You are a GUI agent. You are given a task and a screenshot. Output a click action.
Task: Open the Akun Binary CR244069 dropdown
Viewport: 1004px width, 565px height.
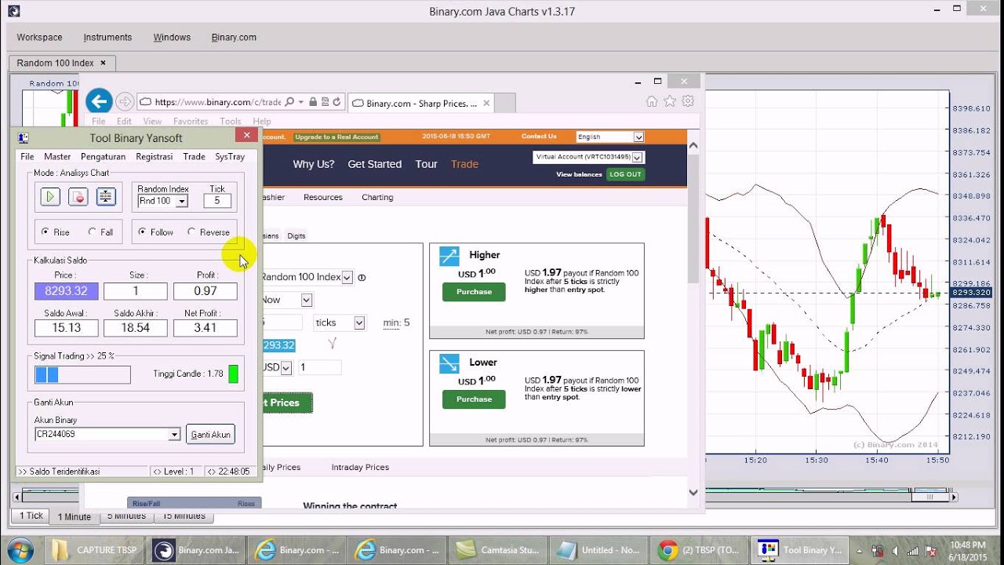pyautogui.click(x=174, y=434)
